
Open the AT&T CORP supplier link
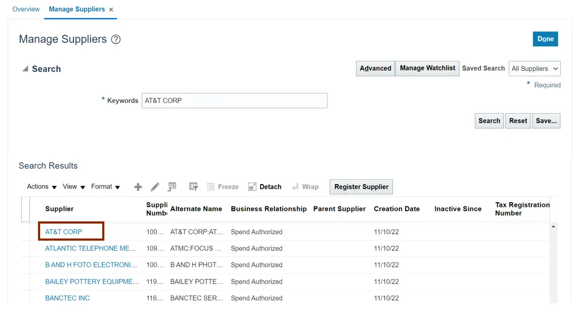click(x=64, y=232)
